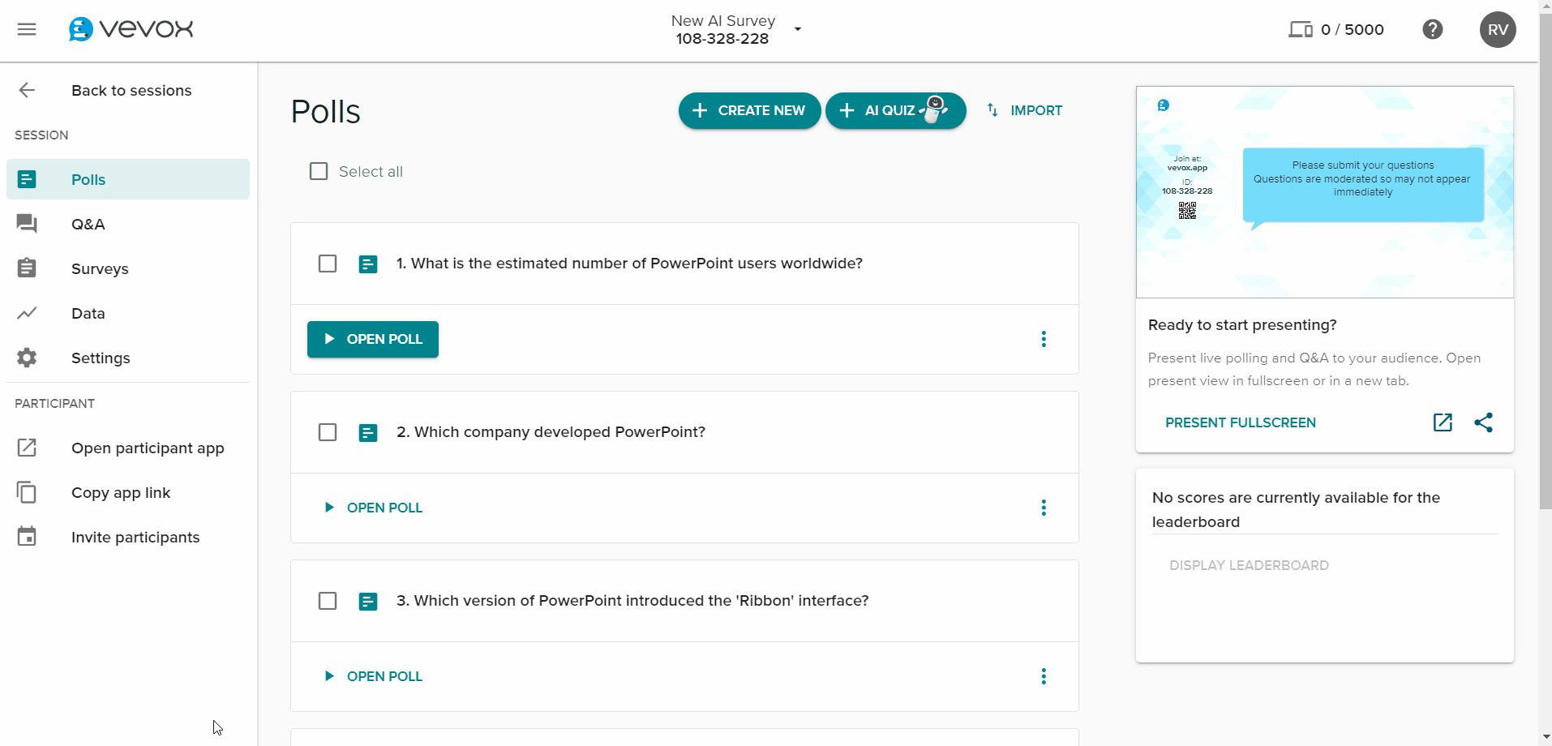
Task: Check the box for Ribbon interface question
Action: (x=328, y=601)
